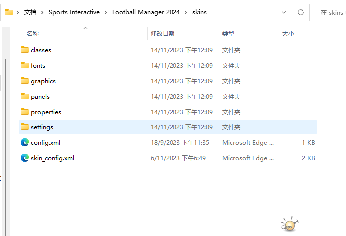This screenshot has width=346, height=236.
Task: Select the classes folder name
Action: tap(41, 50)
